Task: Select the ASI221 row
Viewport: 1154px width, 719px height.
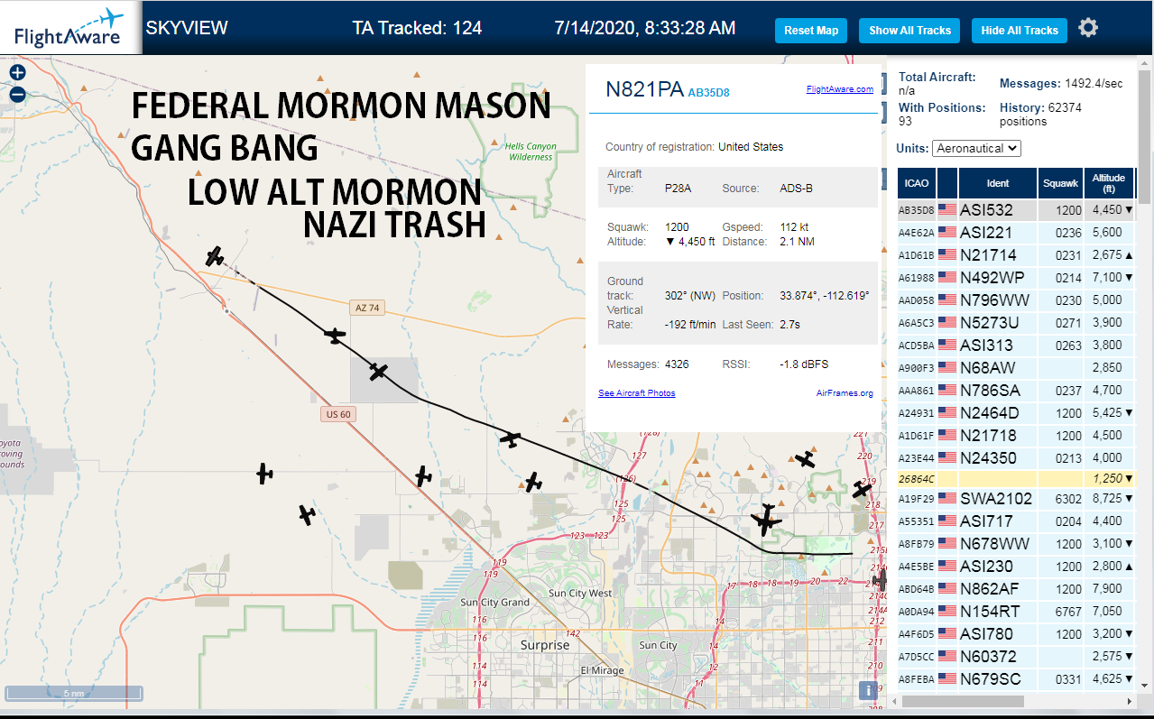Action: (1016, 233)
